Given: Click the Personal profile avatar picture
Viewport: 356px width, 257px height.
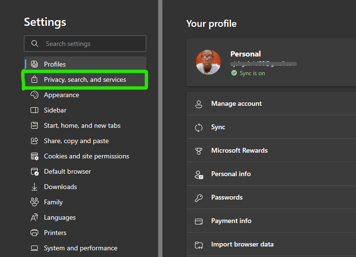Looking at the screenshot, I should pyautogui.click(x=208, y=62).
